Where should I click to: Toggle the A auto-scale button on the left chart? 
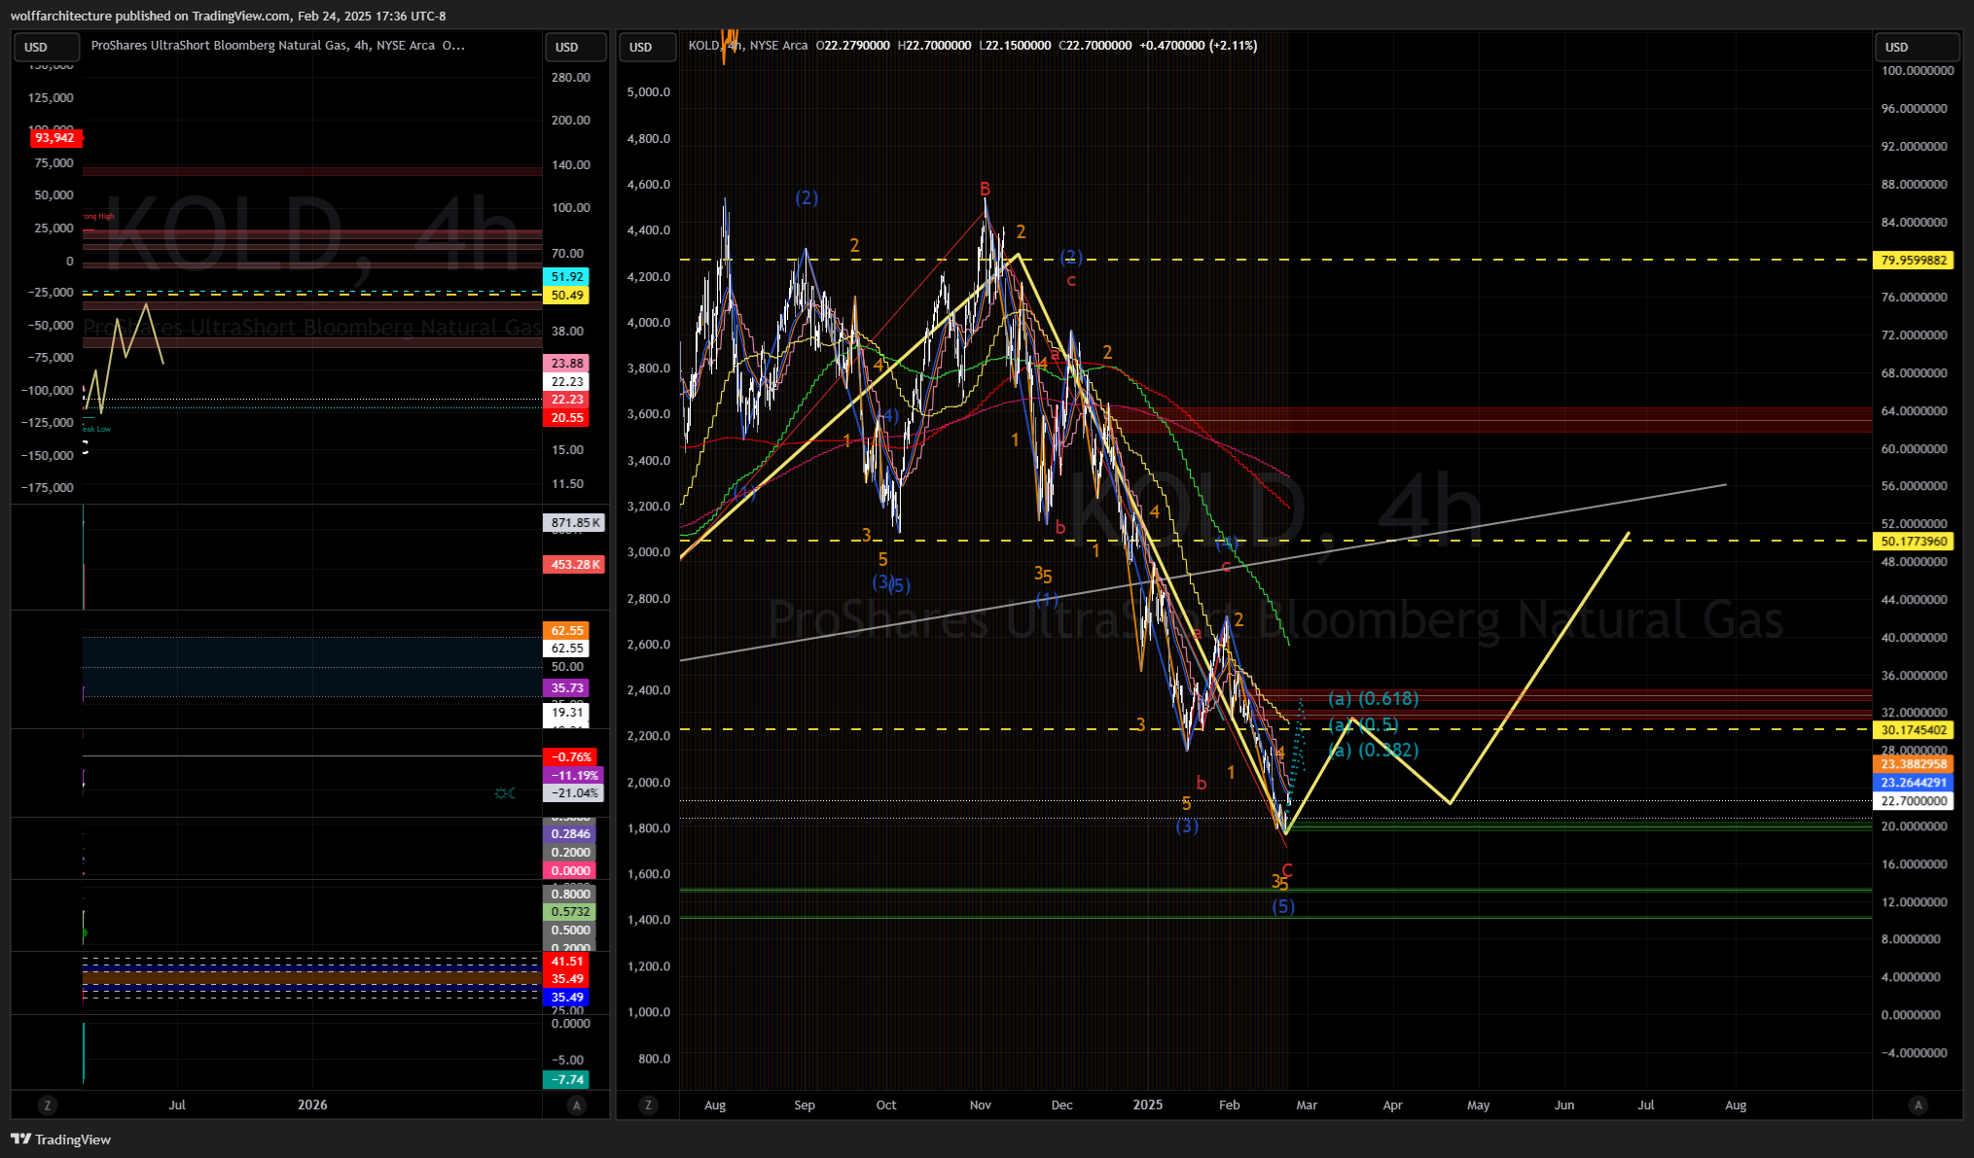pos(577,1105)
